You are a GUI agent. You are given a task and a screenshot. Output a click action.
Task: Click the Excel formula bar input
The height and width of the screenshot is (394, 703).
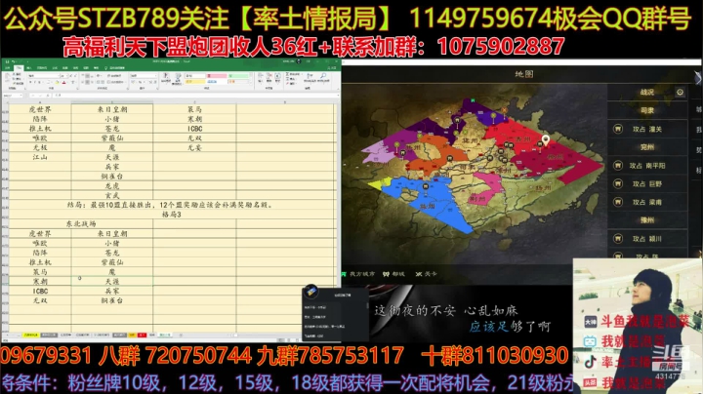tap(195, 96)
